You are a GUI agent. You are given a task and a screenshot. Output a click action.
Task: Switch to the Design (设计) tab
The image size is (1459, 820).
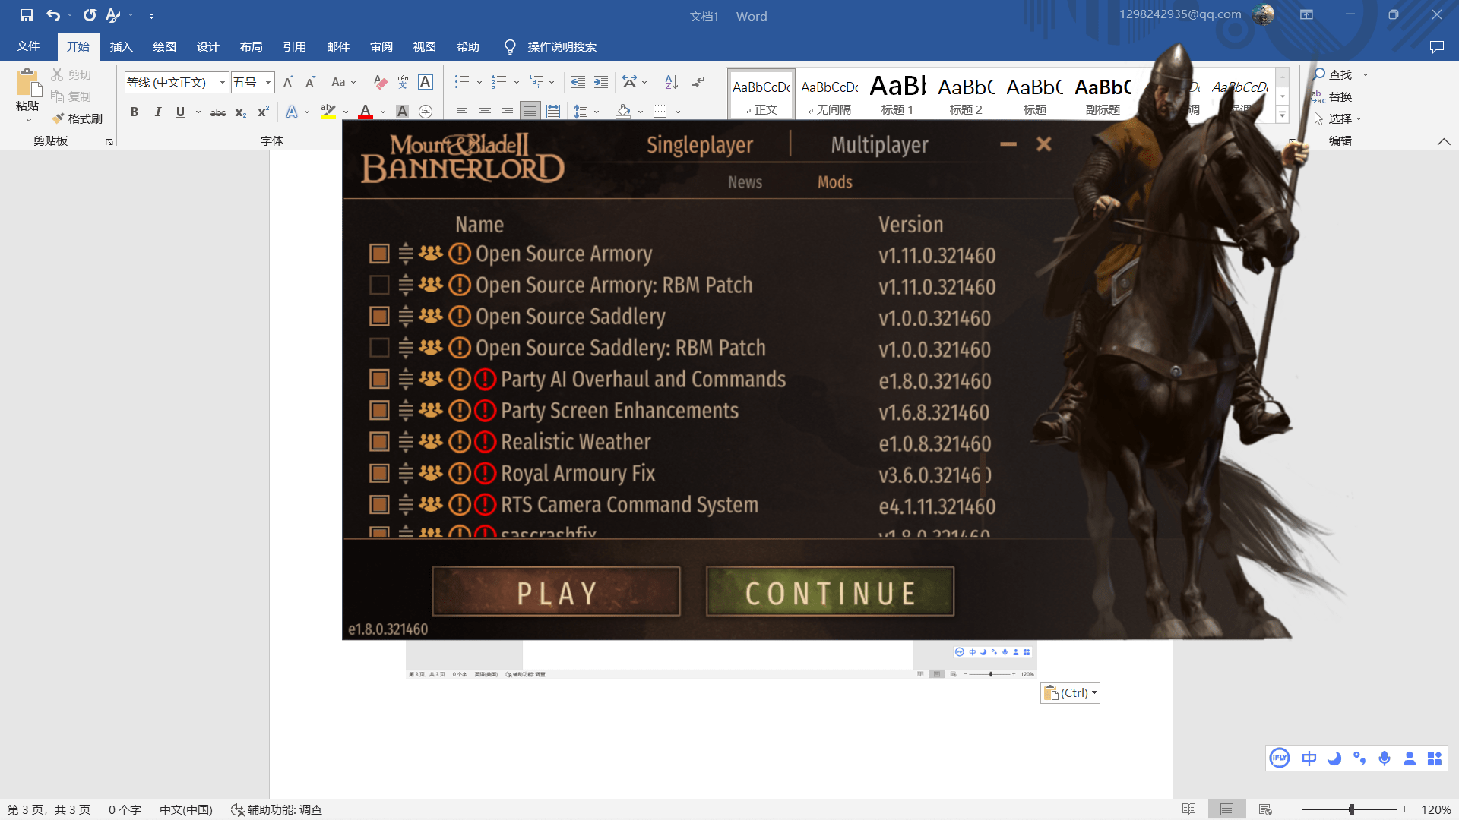207,46
